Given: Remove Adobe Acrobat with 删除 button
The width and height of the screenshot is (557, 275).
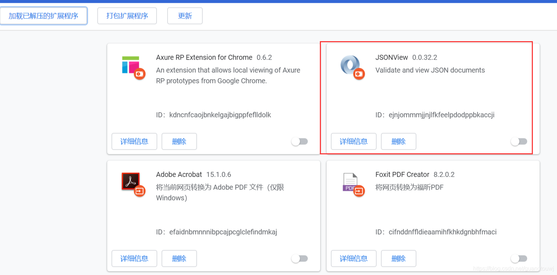Looking at the screenshot, I should pyautogui.click(x=179, y=259).
